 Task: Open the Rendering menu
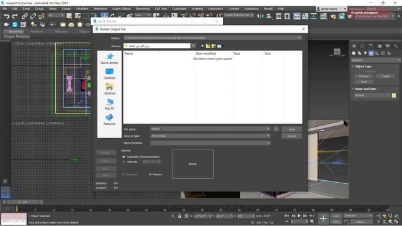tap(143, 9)
